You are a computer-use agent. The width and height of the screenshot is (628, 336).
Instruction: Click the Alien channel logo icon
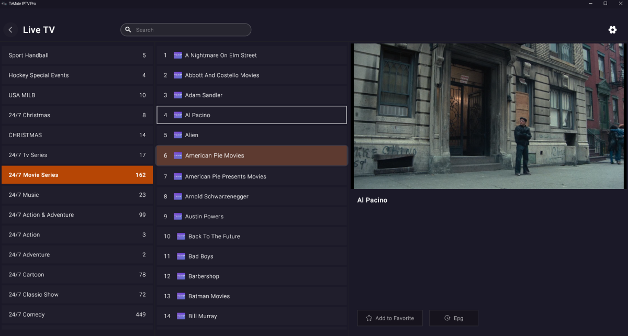178,135
